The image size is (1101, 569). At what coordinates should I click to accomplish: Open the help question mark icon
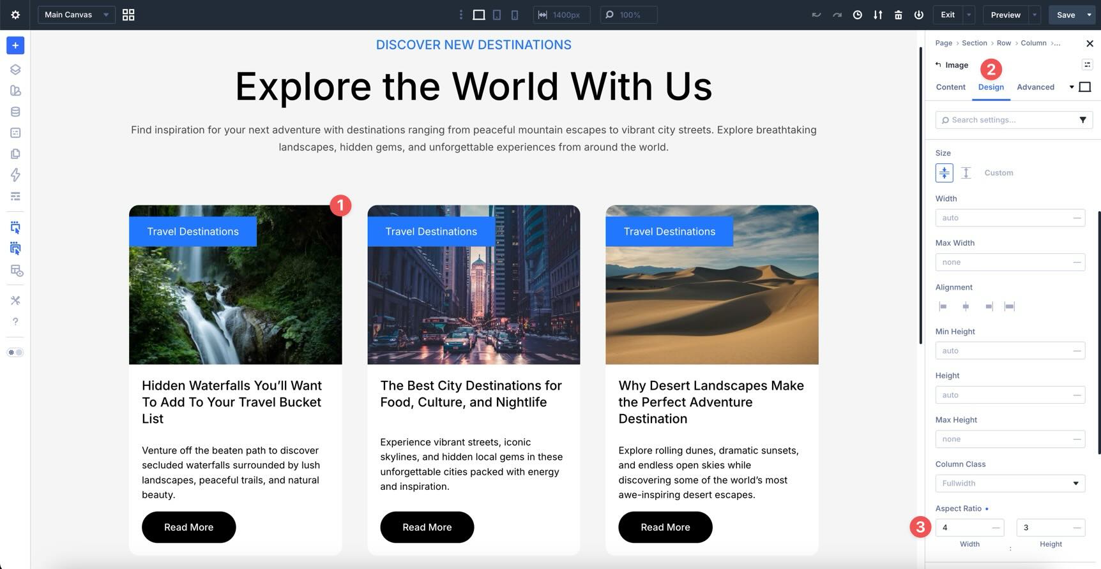click(15, 321)
